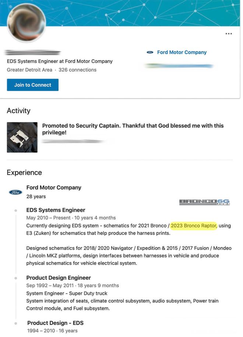Open the profile picture

click(x=26, y=23)
